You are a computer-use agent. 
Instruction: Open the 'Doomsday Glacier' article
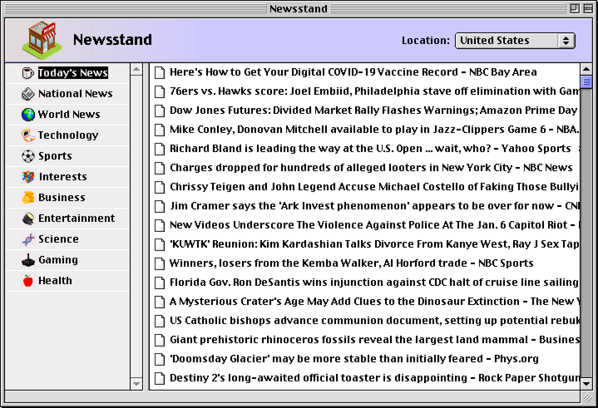point(353,359)
